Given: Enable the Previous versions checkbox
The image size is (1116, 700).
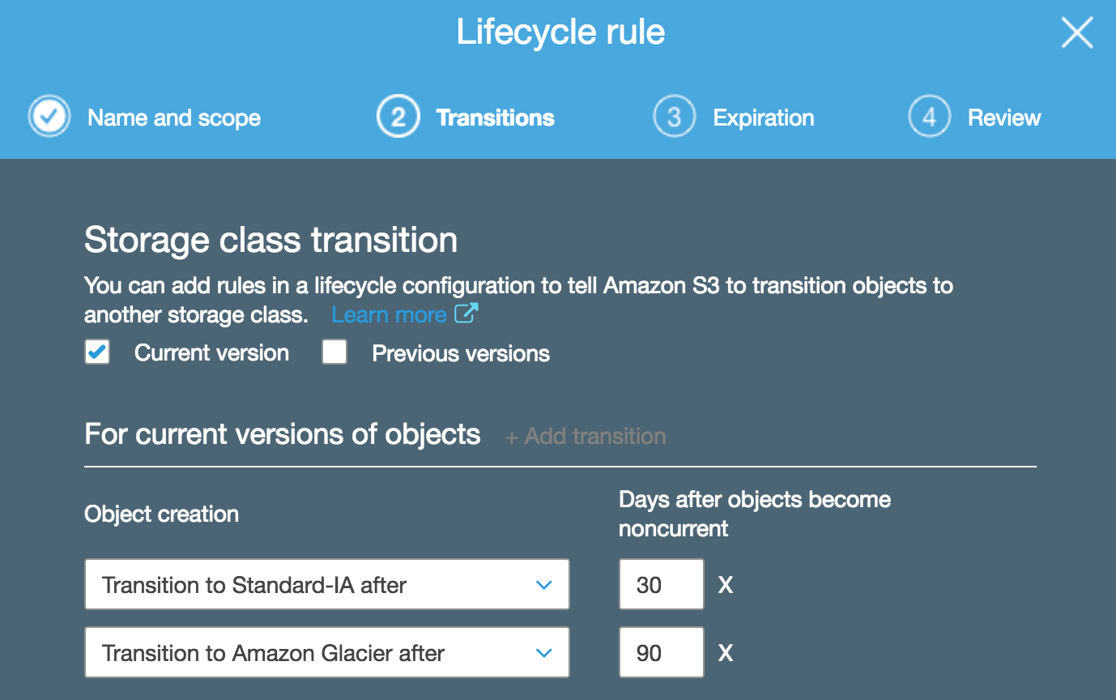Looking at the screenshot, I should (334, 352).
